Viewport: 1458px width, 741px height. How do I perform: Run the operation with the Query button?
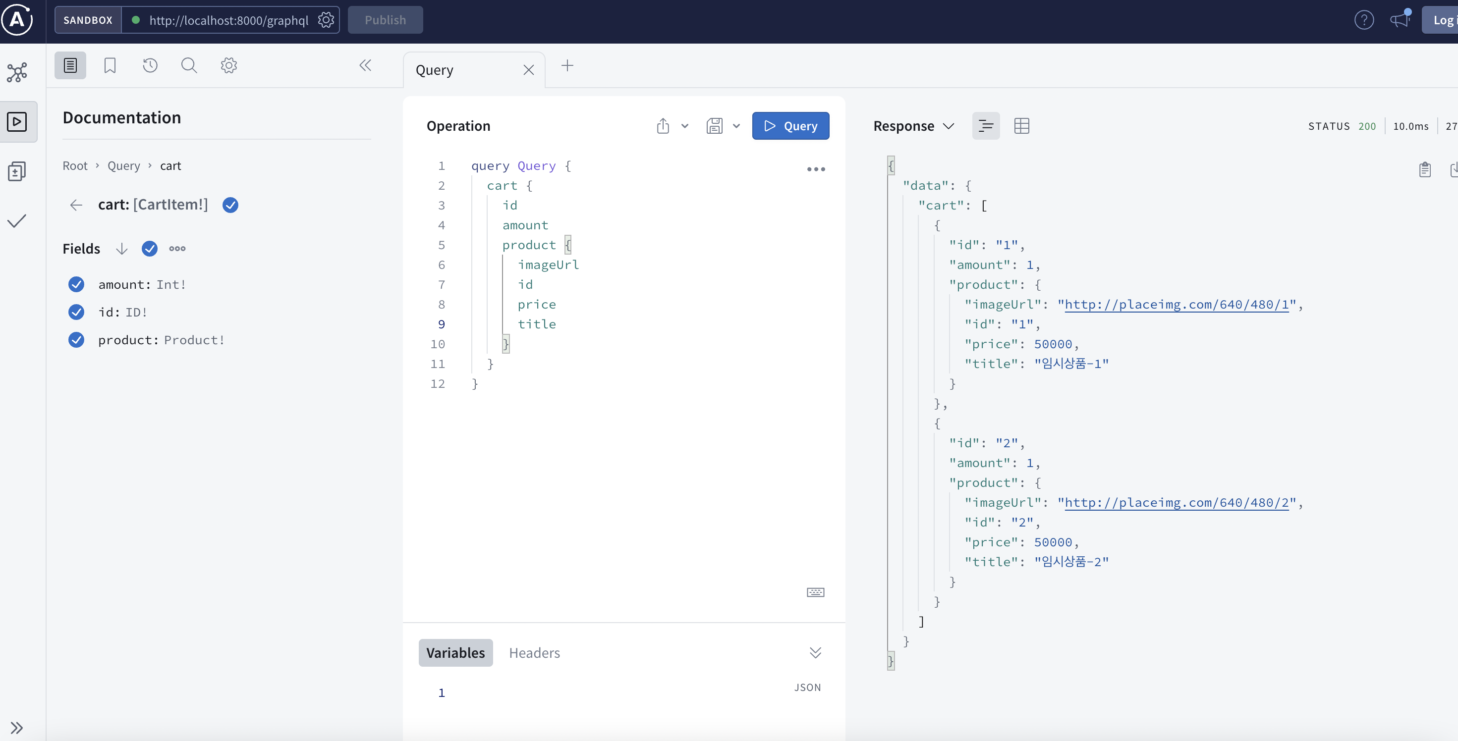point(790,126)
